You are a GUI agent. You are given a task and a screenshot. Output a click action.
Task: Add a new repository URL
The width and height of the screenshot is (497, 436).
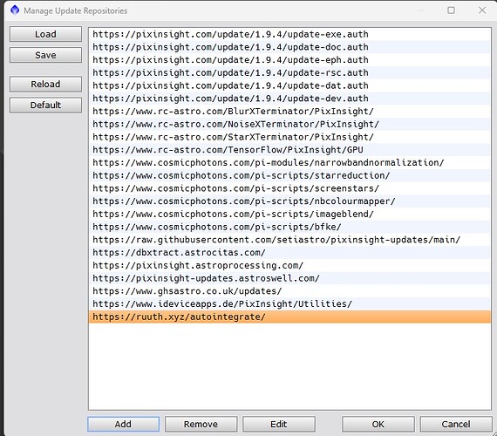[x=123, y=425]
